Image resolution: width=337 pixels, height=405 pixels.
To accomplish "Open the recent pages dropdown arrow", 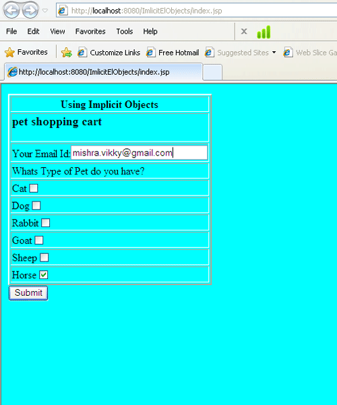I will (45, 11).
